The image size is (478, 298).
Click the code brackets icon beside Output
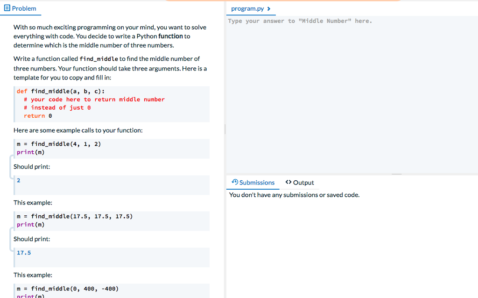[288, 183]
